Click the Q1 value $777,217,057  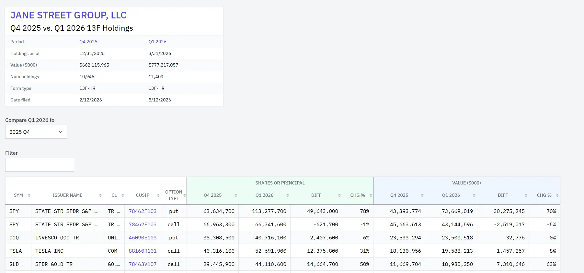(x=163, y=65)
